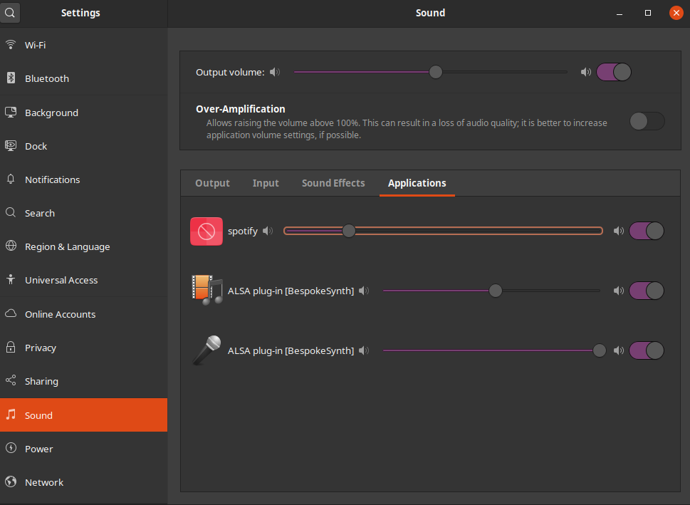Click the ALSA plug-in film strip icon

coord(206,290)
